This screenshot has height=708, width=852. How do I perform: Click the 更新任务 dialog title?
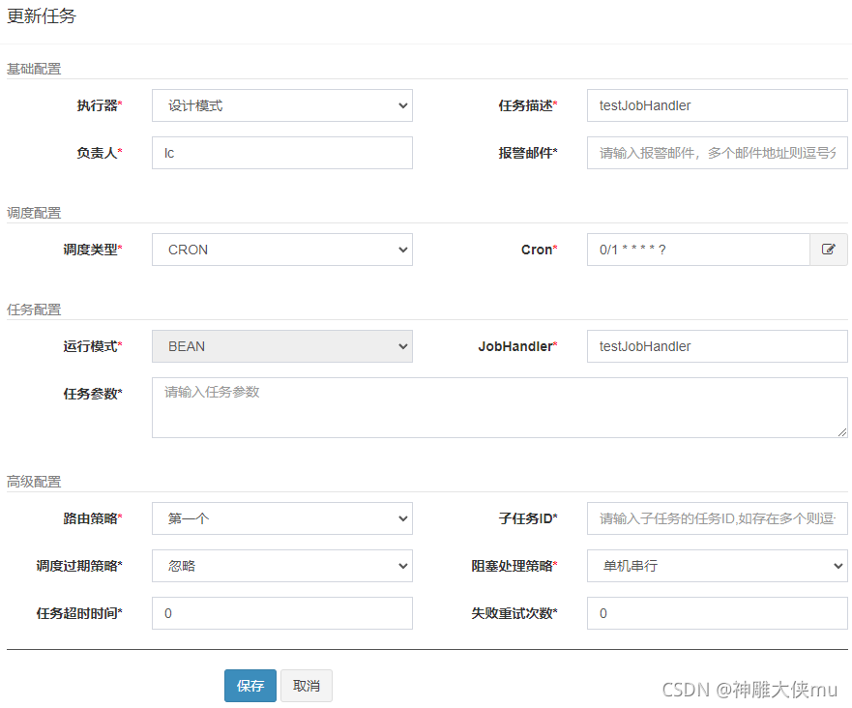pos(42,16)
